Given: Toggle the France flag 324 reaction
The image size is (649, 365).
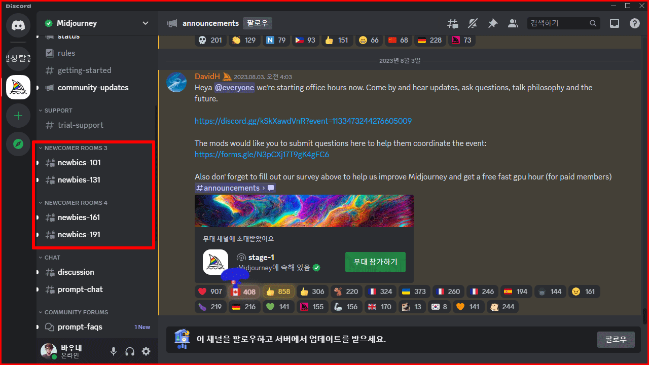Looking at the screenshot, I should click(379, 291).
